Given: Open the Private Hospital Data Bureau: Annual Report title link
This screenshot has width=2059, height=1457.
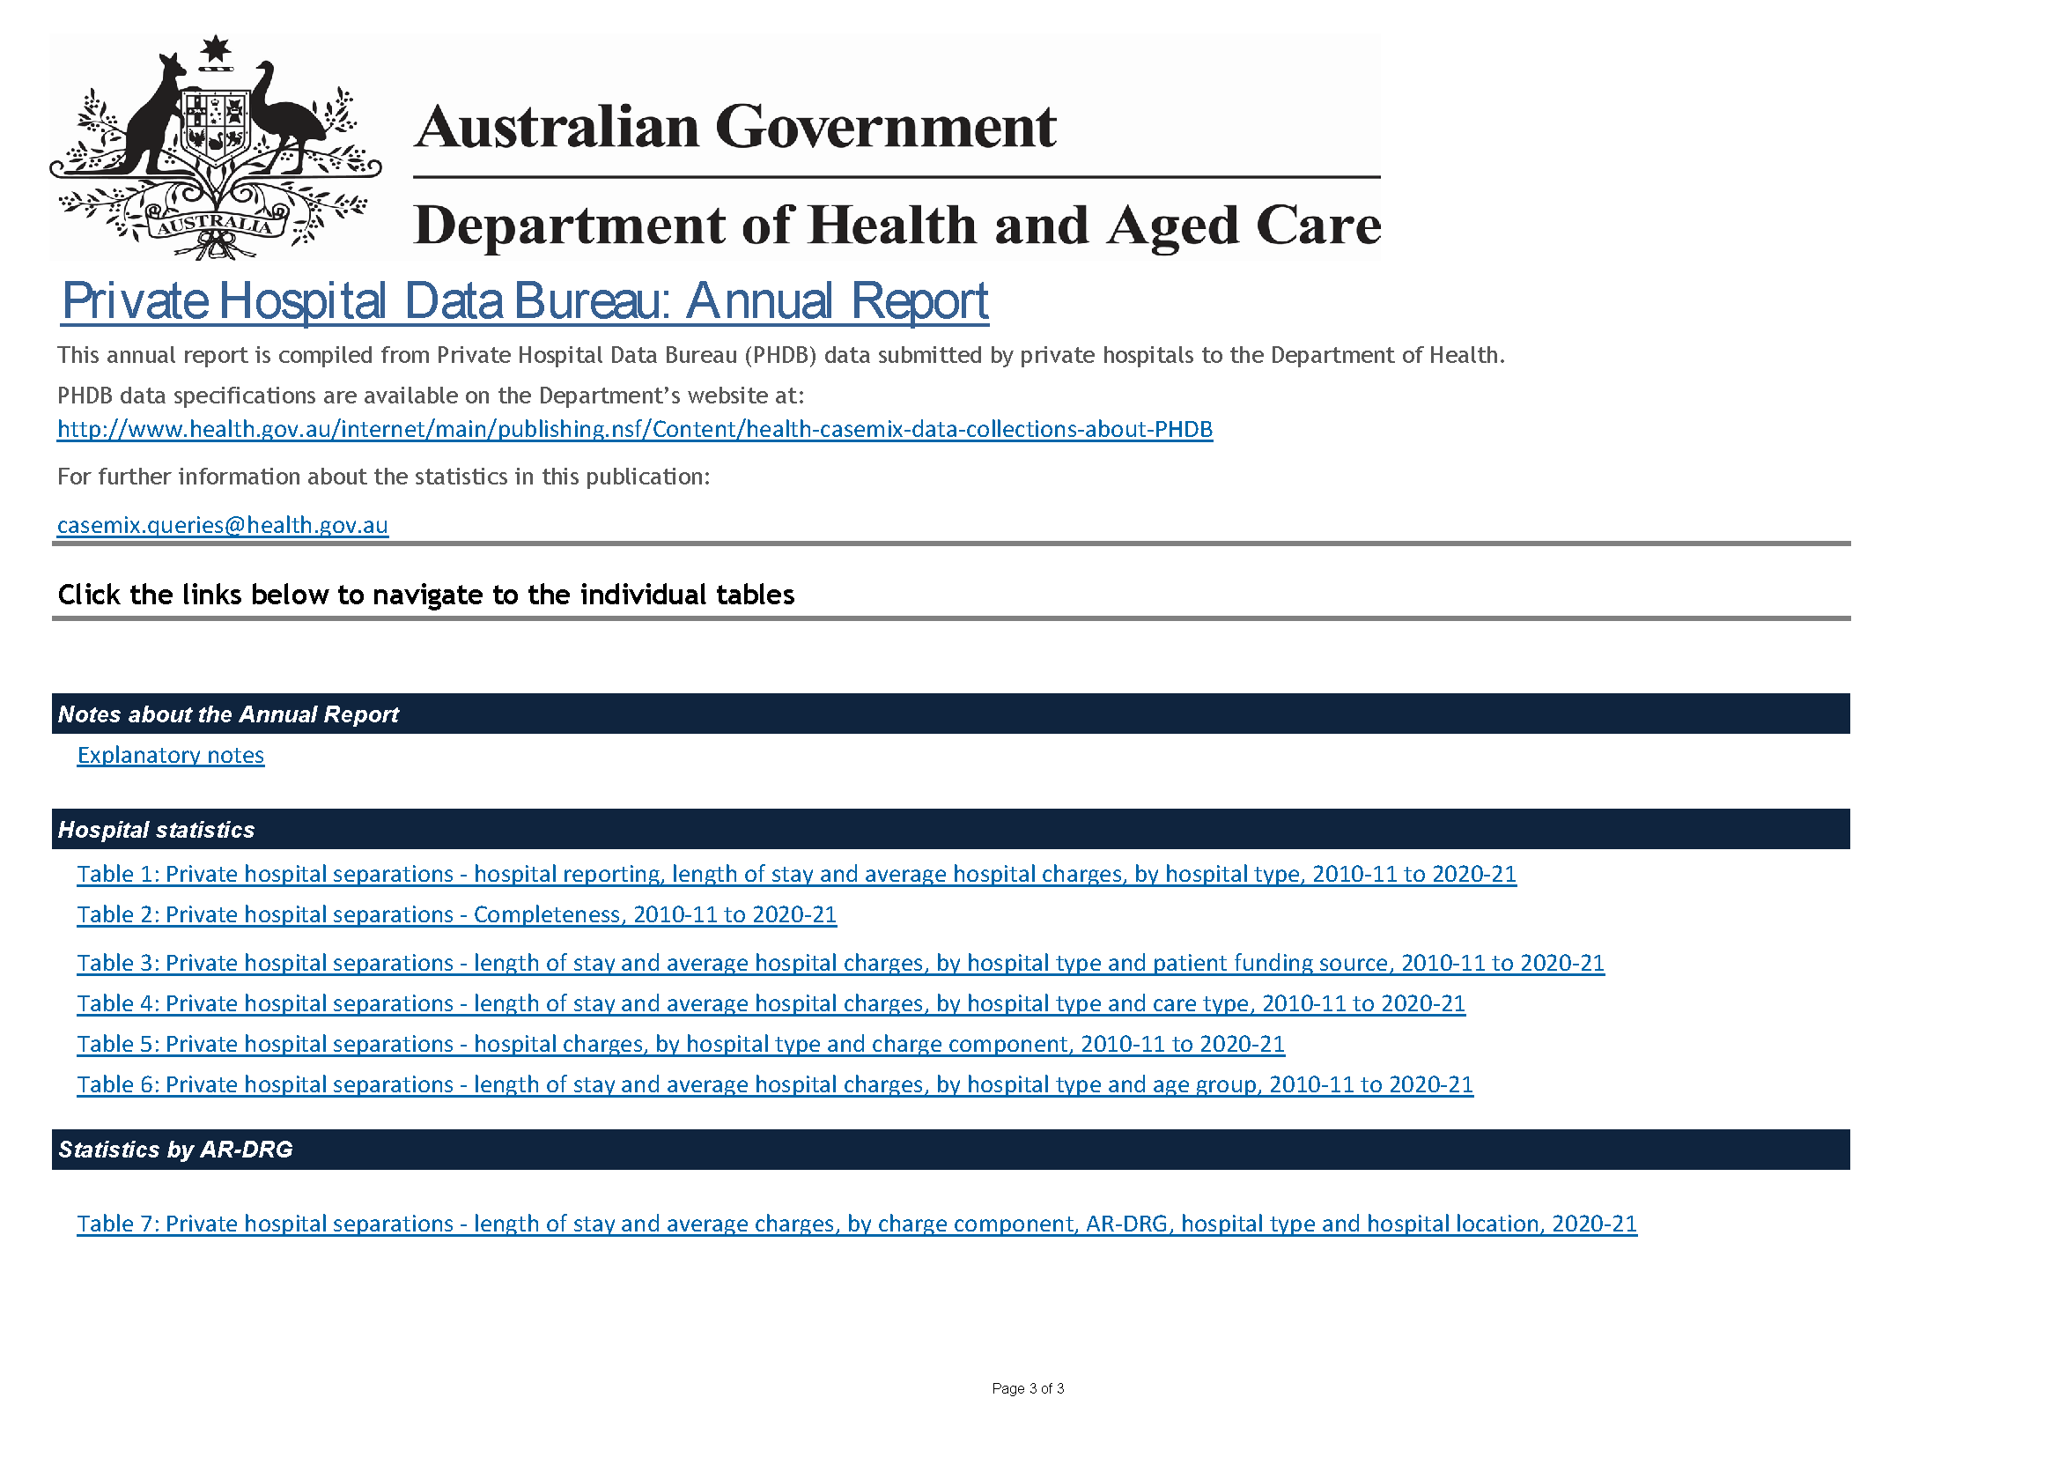Looking at the screenshot, I should (525, 300).
